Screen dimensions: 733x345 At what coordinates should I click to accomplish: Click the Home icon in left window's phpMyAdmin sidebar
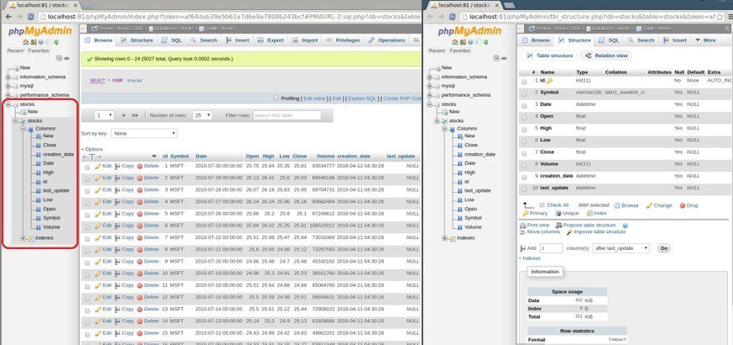[26, 42]
